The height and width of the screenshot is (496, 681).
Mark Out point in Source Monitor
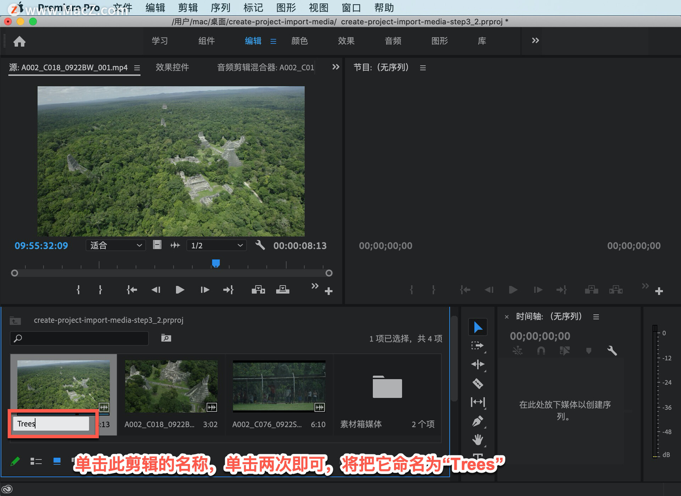coord(100,290)
